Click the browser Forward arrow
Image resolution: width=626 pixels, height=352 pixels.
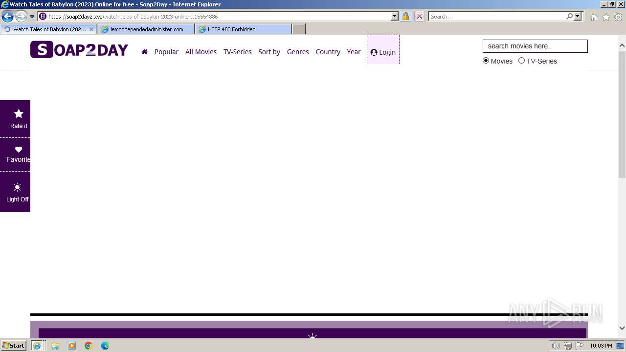[x=21, y=17]
